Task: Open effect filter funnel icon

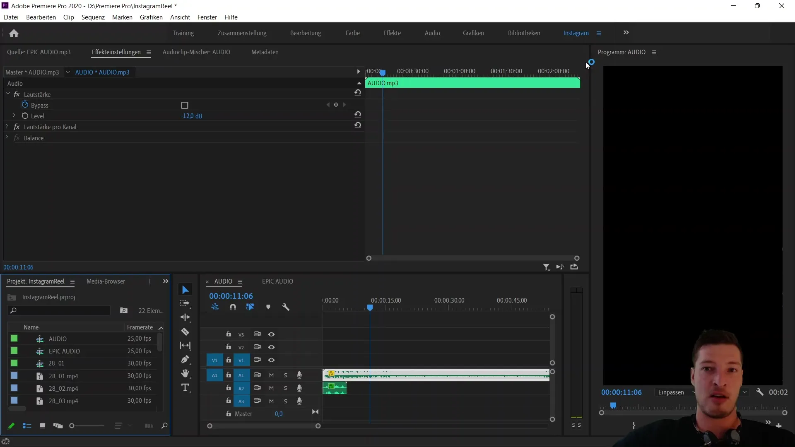Action: [547, 267]
